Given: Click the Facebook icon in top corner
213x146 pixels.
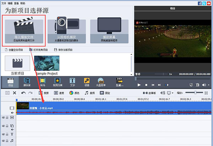Looking at the screenshot, I should tap(200, 3).
